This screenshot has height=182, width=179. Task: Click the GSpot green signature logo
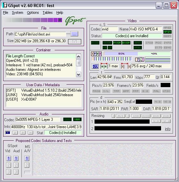(75, 21)
